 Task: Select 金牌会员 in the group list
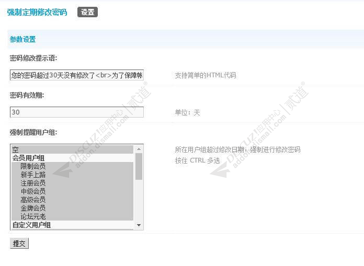coord(72,208)
